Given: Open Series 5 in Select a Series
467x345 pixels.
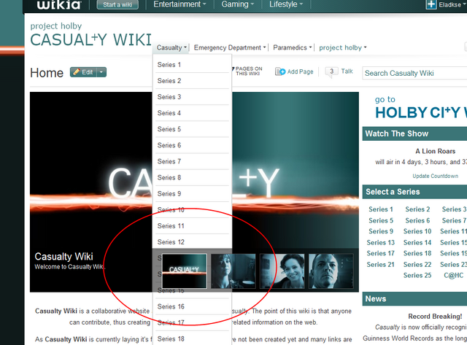Looking at the screenshot, I should coord(381,220).
